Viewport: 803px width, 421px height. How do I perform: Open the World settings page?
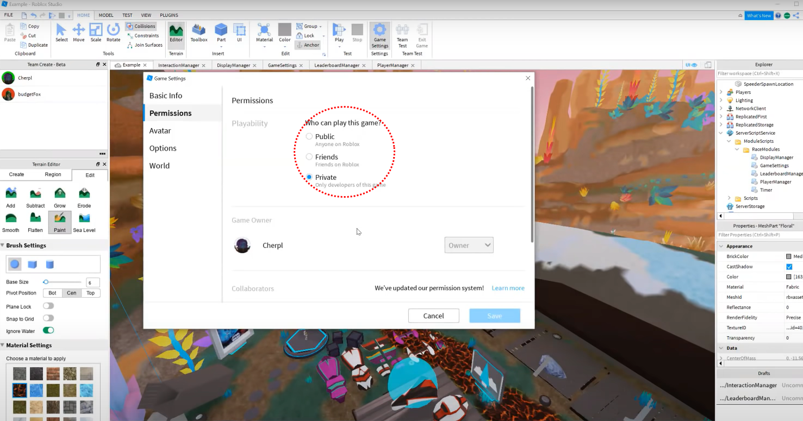(x=159, y=166)
